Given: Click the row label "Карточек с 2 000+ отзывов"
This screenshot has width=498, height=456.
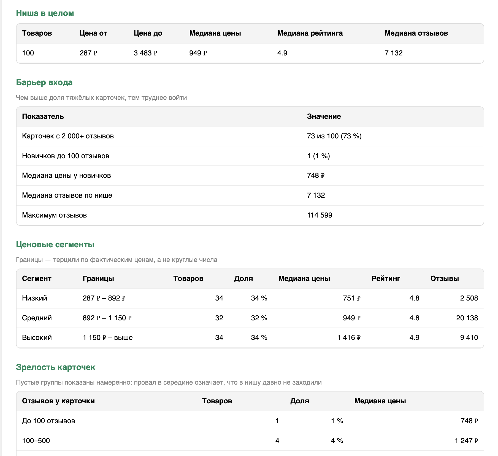Looking at the screenshot, I should tap(68, 136).
